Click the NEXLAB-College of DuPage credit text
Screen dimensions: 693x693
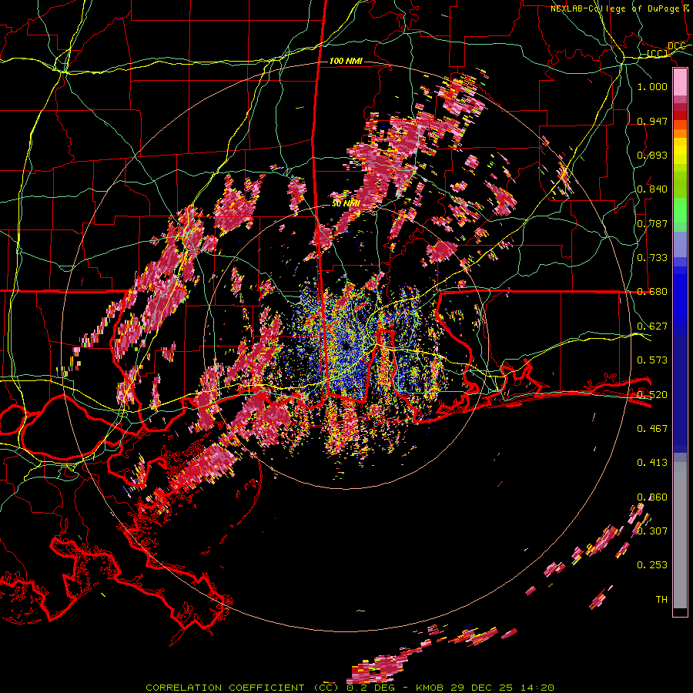click(614, 8)
